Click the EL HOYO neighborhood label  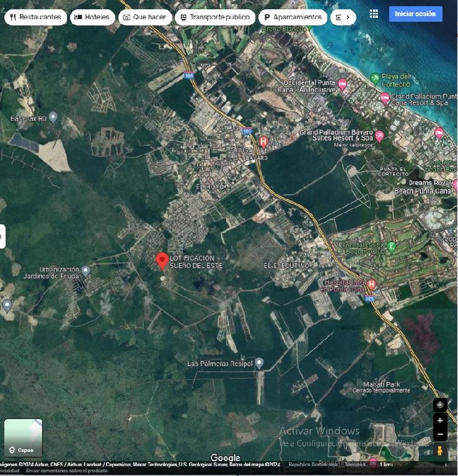(x=209, y=187)
